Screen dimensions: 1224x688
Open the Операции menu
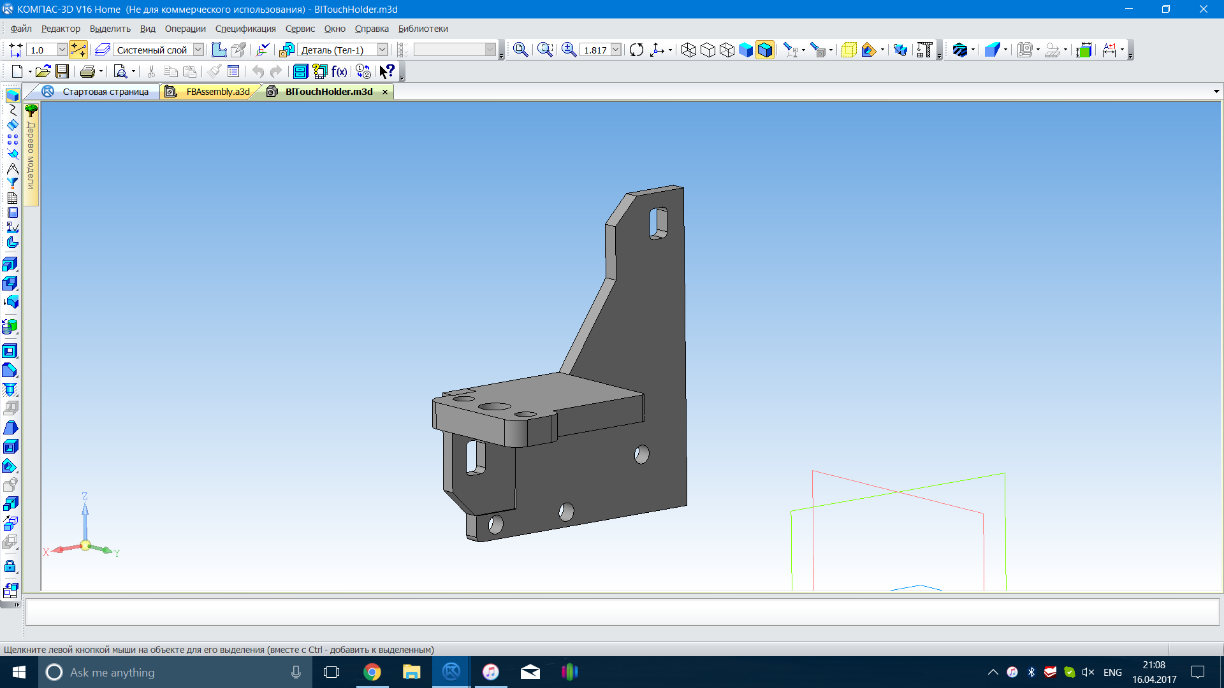186,29
